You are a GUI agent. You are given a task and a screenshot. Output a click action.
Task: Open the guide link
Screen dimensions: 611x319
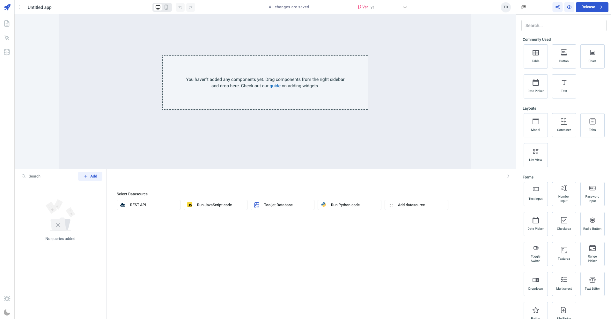(275, 86)
